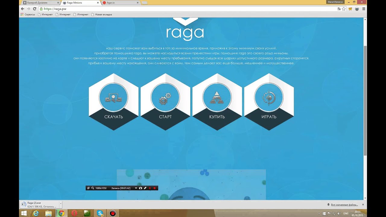The height and width of the screenshot is (217, 386).
Task: Open the first Интернет bookmark
Action: pyautogui.click(x=46, y=14)
